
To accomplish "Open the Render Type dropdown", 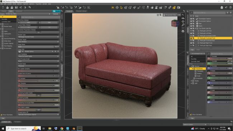I will pos(38,37).
